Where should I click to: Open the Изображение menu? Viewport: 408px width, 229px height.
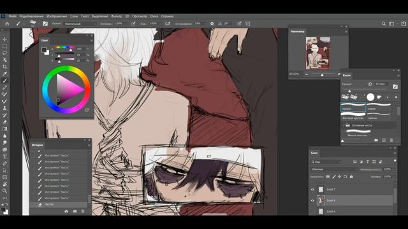pos(57,16)
